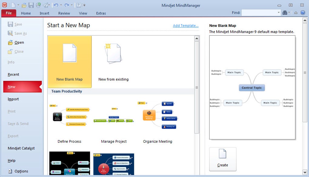
Task: Select Export in the File menu
Action: 13,136
